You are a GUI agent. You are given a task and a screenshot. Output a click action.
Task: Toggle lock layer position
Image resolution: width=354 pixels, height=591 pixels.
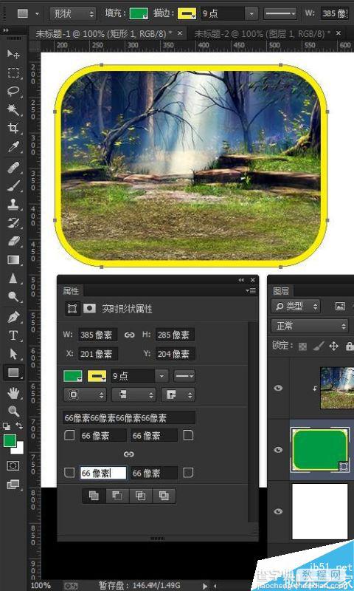(333, 346)
